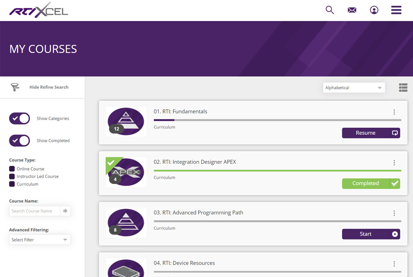
Task: Click the refine search filter icon
Action: (x=15, y=87)
